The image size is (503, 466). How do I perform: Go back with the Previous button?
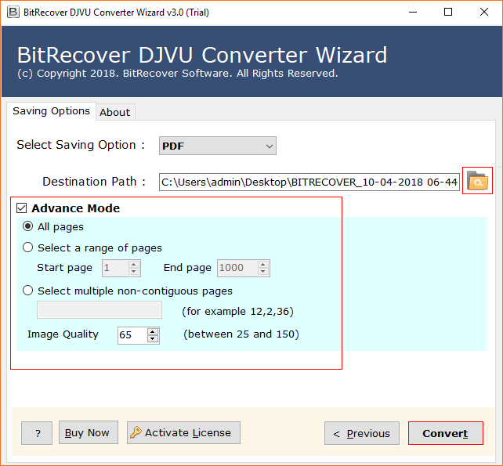pyautogui.click(x=362, y=433)
